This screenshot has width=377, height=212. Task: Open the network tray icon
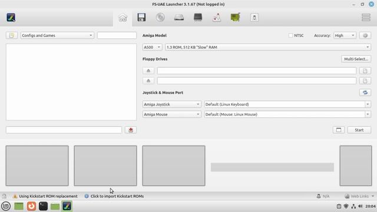tap(353, 206)
